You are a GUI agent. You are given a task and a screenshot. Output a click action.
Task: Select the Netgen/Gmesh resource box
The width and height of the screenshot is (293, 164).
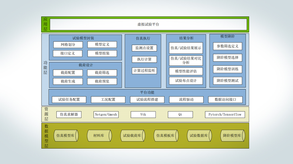coord(106,115)
